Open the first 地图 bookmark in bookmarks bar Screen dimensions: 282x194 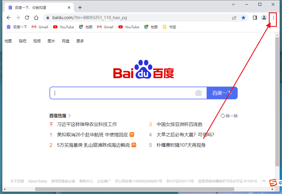click(x=86, y=27)
